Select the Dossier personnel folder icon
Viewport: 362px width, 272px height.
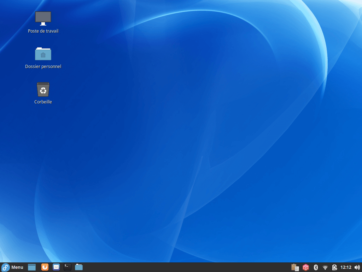pos(43,54)
